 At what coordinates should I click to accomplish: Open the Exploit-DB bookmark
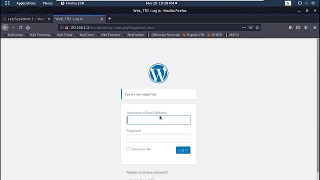coord(193,35)
